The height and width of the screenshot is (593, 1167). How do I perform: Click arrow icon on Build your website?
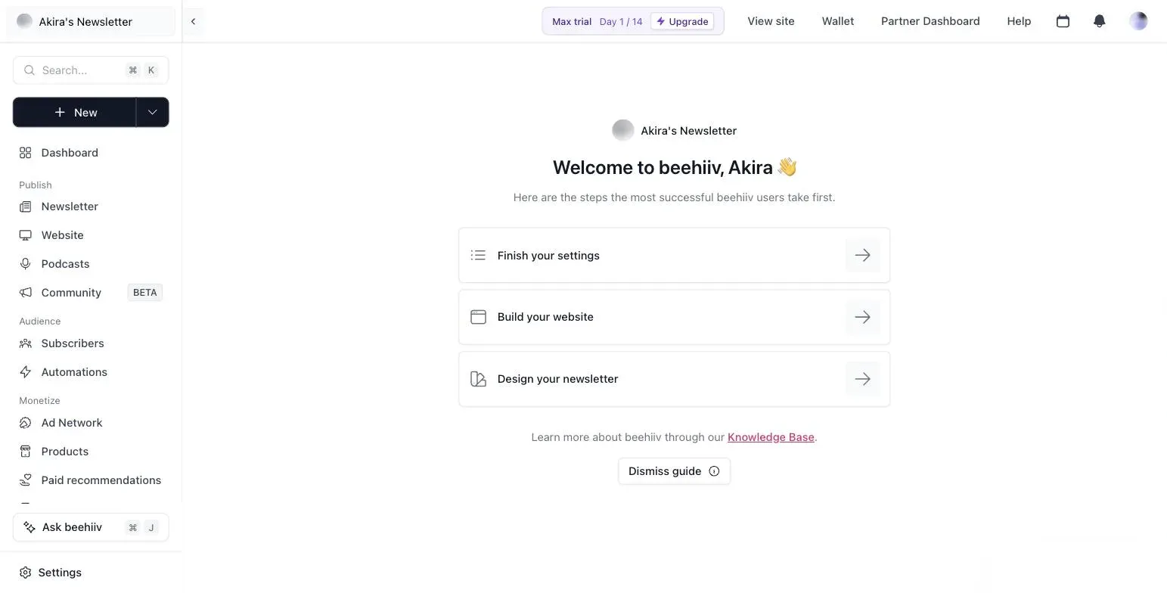[862, 317]
